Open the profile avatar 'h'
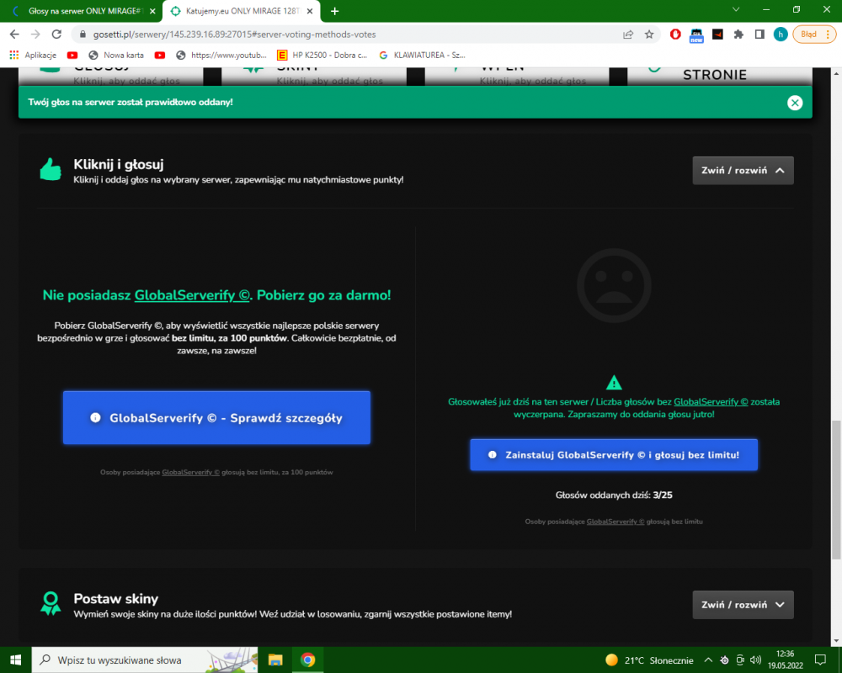Screen dimensions: 842x673 pos(781,34)
